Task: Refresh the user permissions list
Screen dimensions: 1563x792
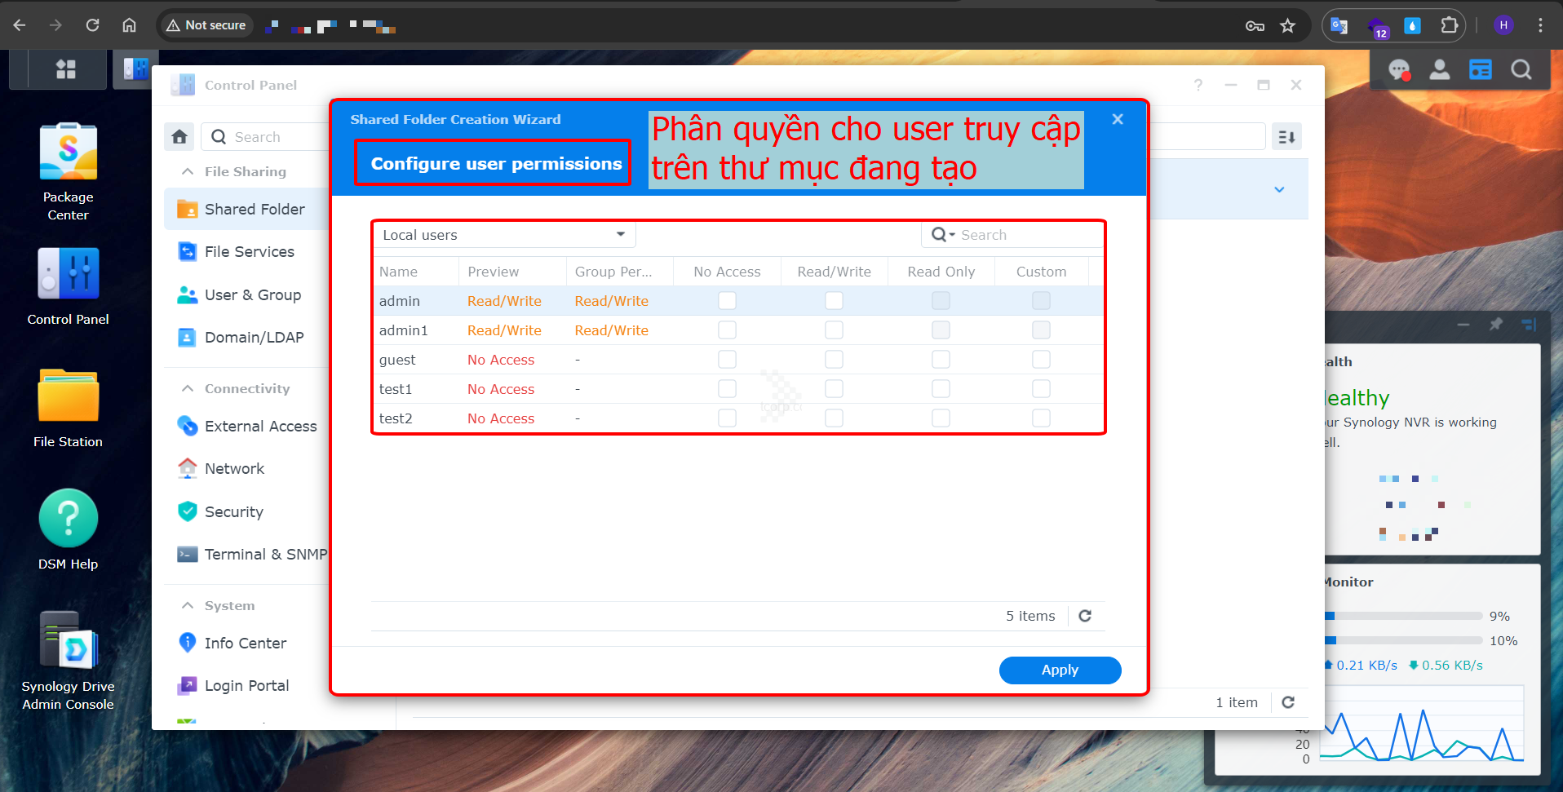Action: coord(1085,616)
